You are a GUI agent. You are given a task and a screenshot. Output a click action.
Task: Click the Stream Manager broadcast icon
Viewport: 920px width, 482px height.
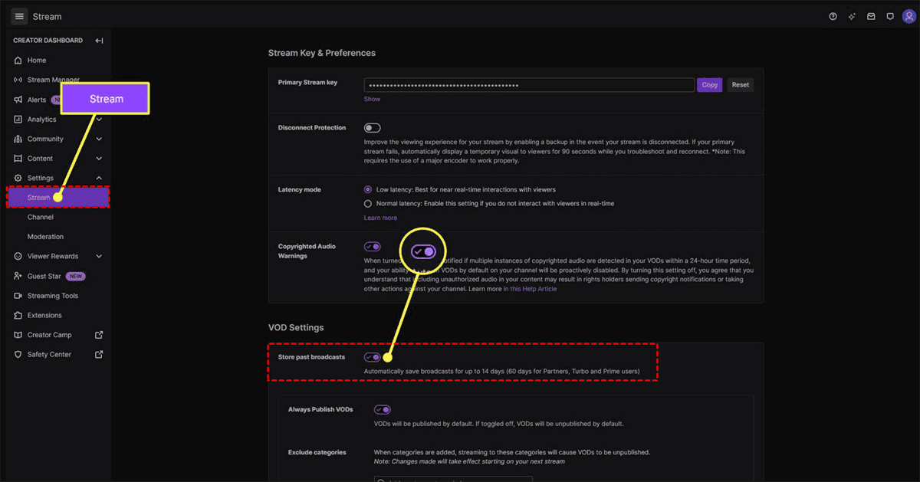18,80
